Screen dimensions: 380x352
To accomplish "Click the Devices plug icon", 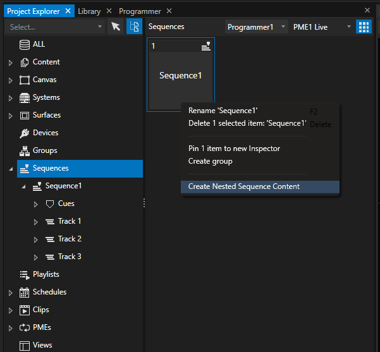I will pyautogui.click(x=25, y=133).
